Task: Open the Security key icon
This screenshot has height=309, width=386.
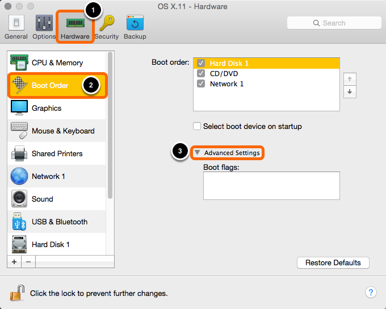Action: tap(107, 23)
